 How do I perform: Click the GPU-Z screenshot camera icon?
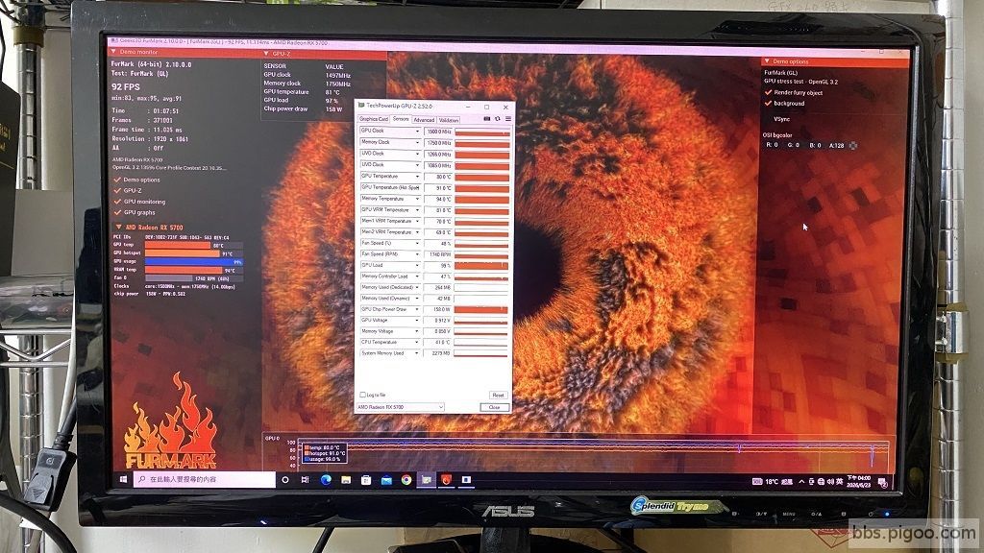coord(487,118)
